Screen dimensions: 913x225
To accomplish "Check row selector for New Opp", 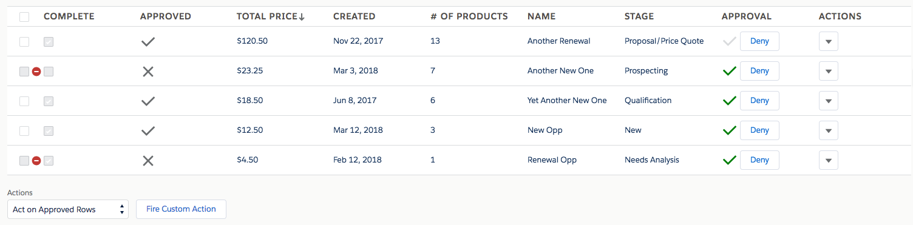I will point(24,131).
